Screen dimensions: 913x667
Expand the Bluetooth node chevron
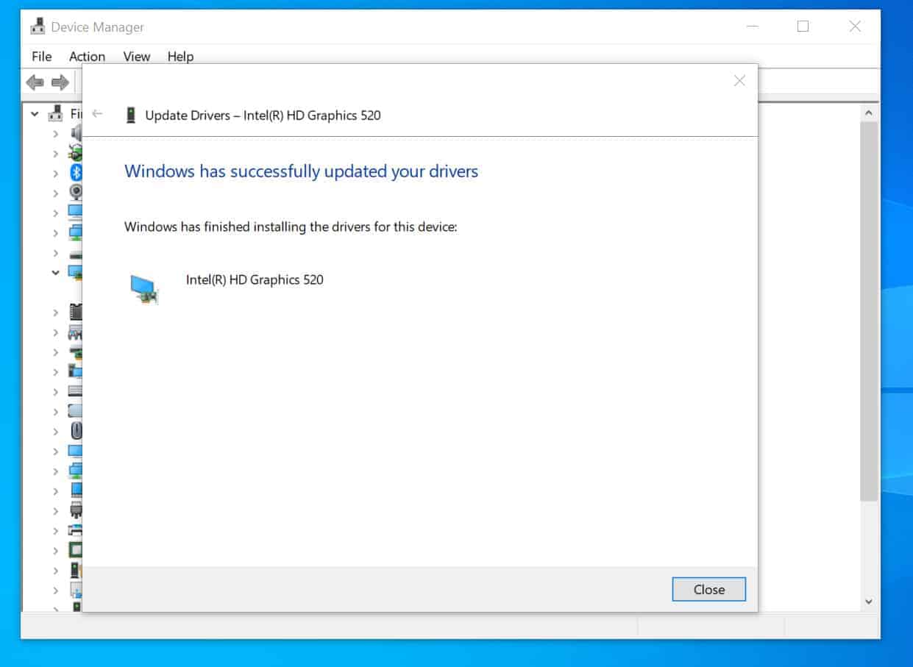[x=55, y=174]
